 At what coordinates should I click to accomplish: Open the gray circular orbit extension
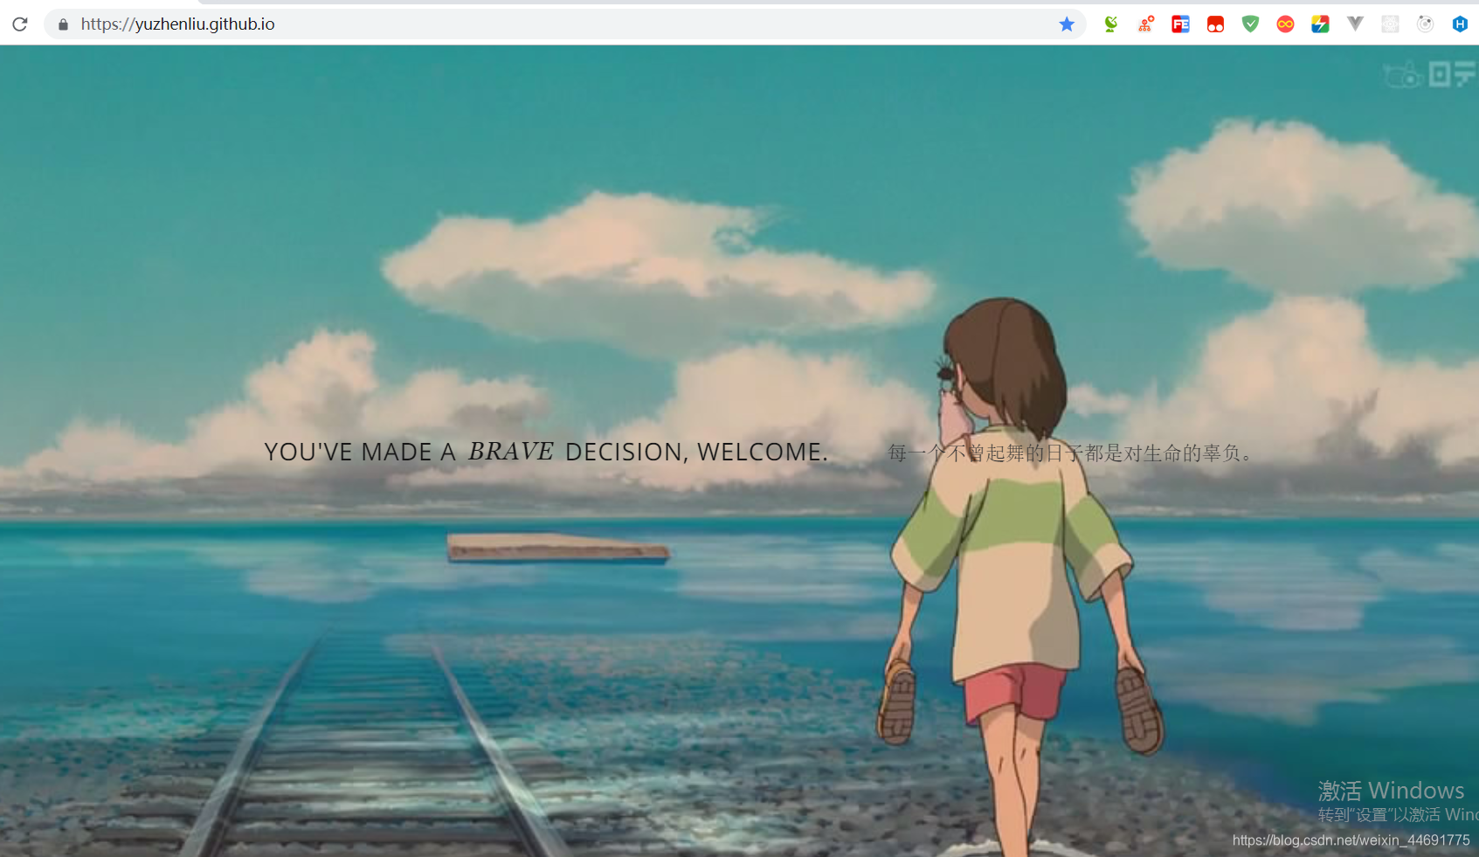click(x=1425, y=24)
